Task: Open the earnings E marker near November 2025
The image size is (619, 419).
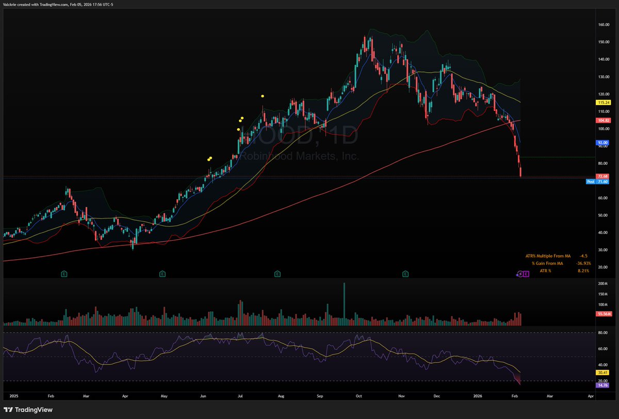Action: pos(406,273)
